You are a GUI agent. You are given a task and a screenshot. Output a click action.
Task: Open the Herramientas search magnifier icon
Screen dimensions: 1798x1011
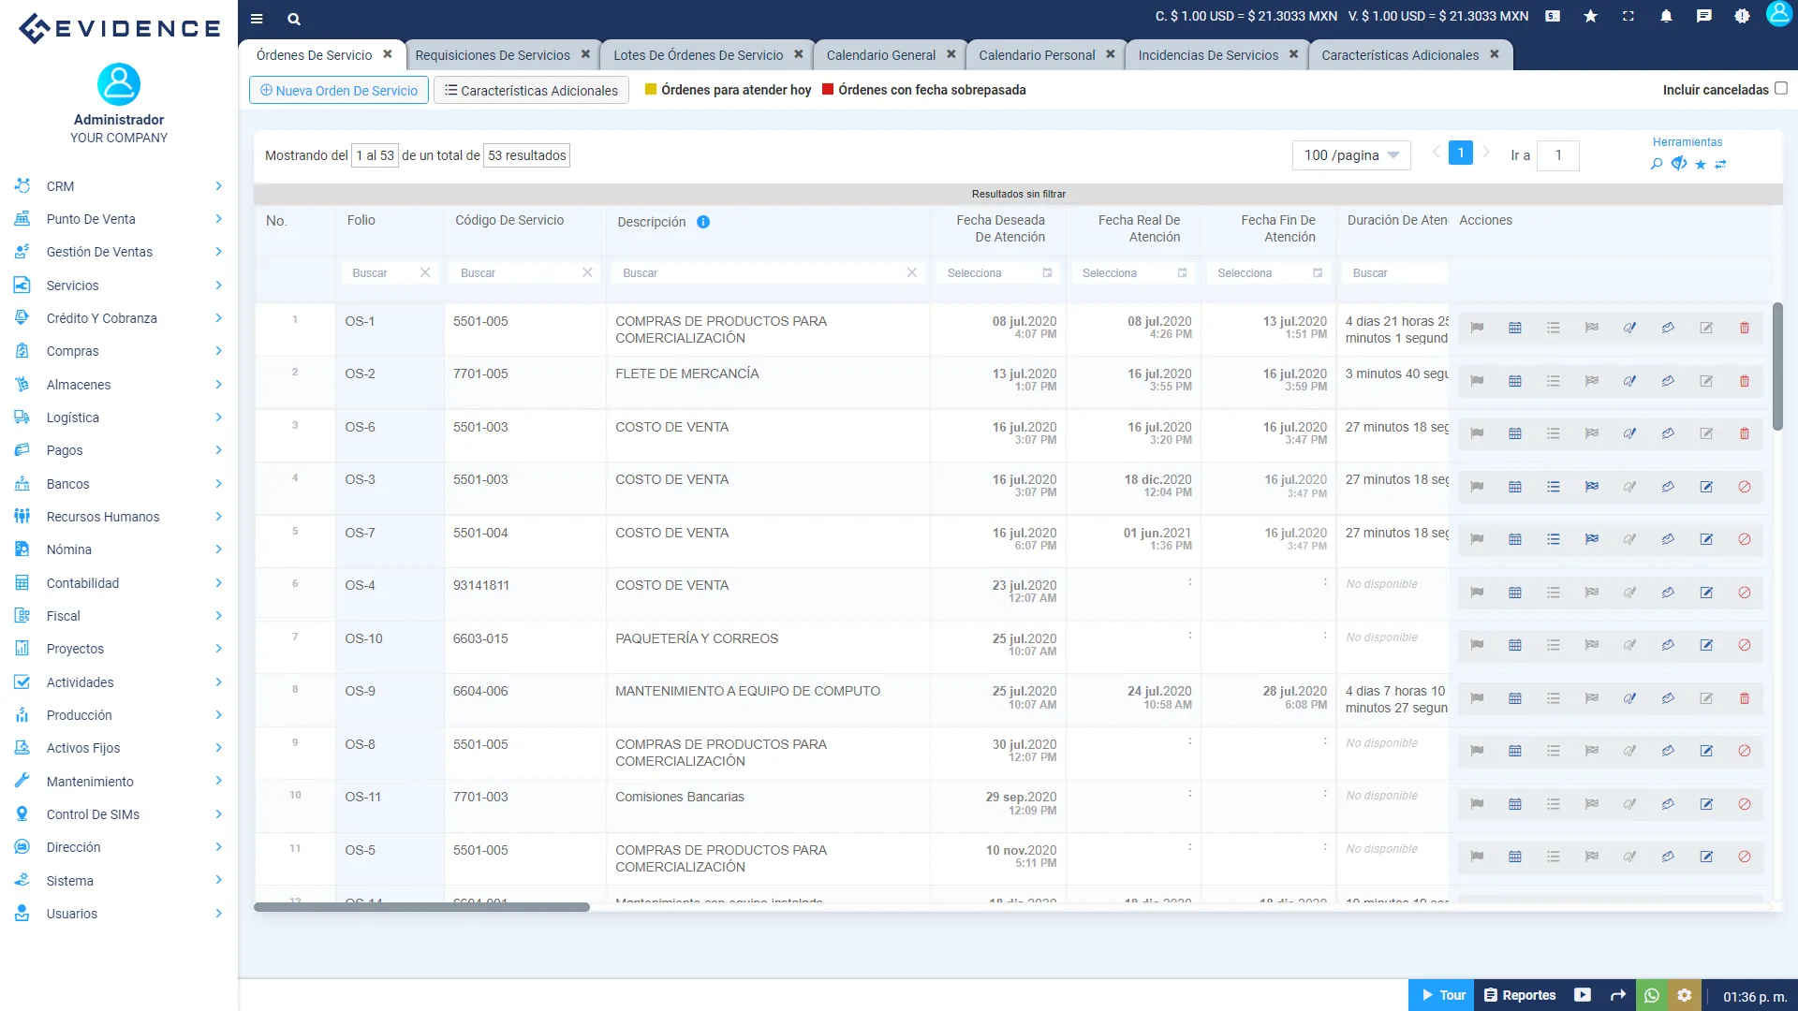(x=1656, y=164)
